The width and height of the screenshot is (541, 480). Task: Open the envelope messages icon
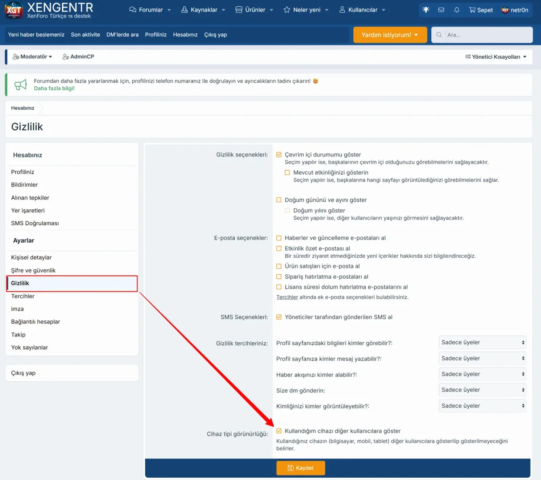pyautogui.click(x=441, y=10)
